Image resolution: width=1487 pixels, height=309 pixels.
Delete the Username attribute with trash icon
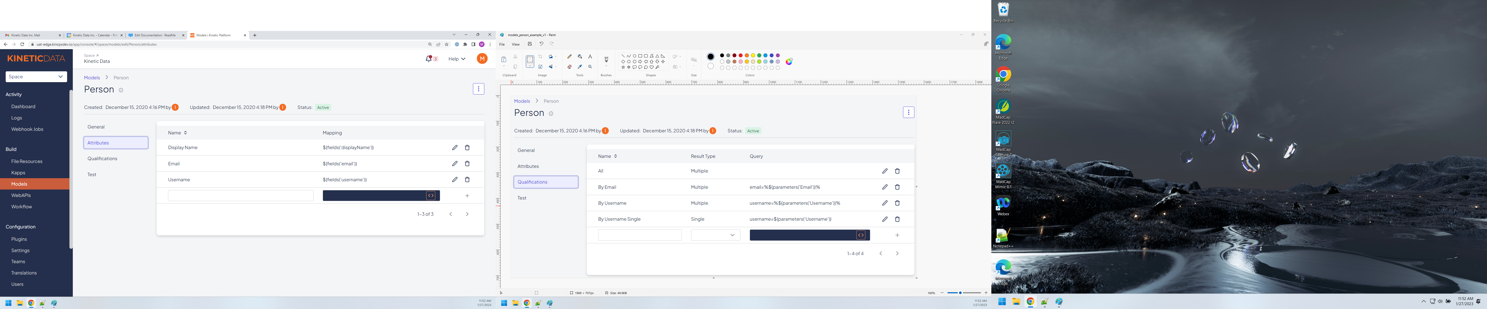click(x=468, y=179)
